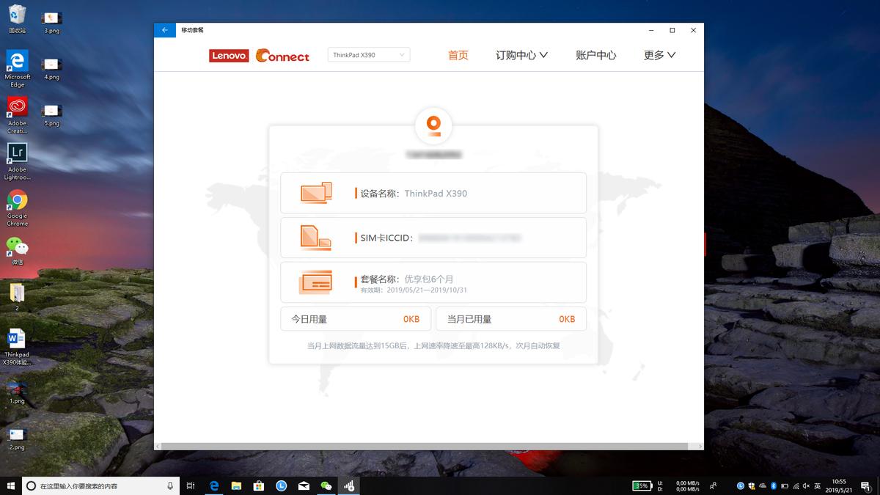The height and width of the screenshot is (495, 880).
Task: Switch to the 首页 tab
Action: click(458, 54)
